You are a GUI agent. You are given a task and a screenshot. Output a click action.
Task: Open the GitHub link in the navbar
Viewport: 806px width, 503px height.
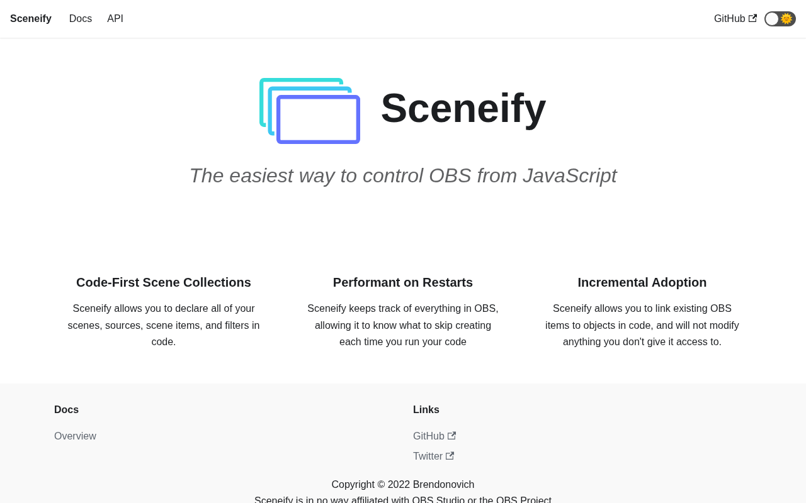[729, 19]
